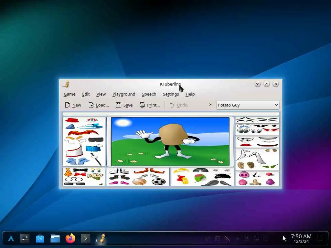The image size is (331, 248).
Task: Choose the round wire-frame glasses
Action: [x=74, y=180]
